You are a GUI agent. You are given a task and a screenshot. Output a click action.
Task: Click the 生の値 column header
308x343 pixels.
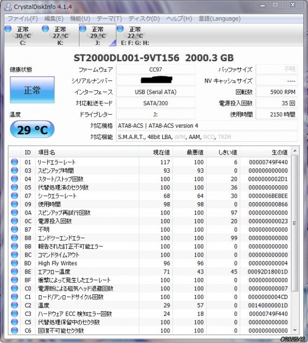265,152
